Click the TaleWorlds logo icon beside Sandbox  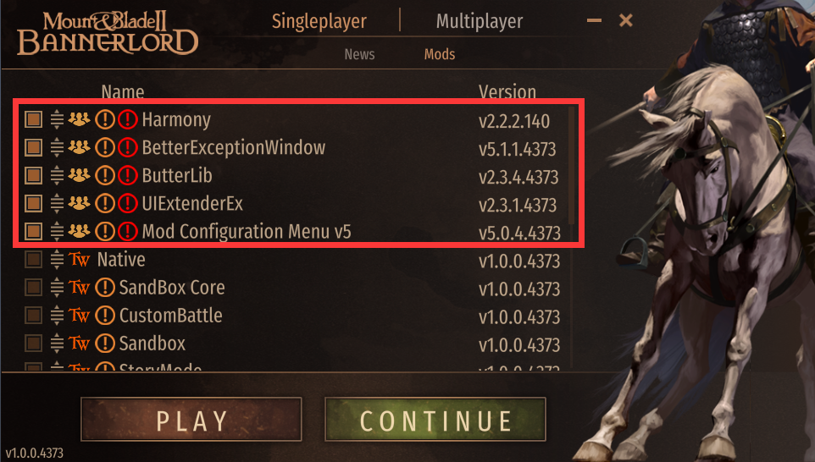coord(79,344)
